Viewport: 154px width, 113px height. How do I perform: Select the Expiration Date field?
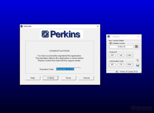[x=69, y=69]
